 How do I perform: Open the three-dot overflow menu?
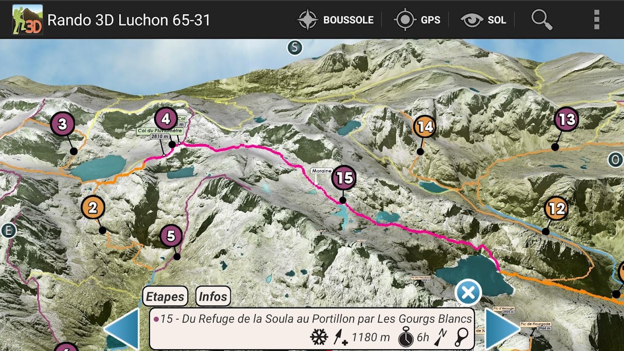tap(596, 20)
